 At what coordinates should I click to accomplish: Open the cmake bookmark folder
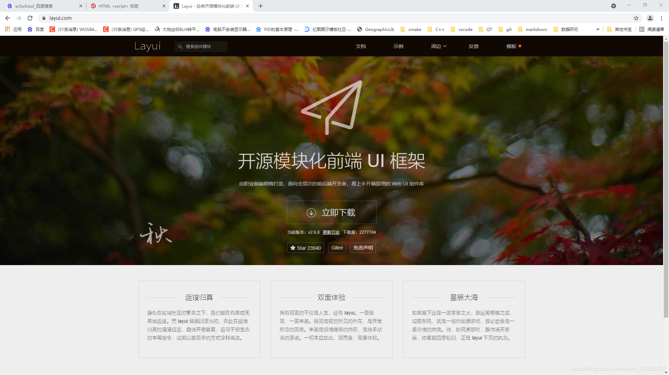coord(411,29)
